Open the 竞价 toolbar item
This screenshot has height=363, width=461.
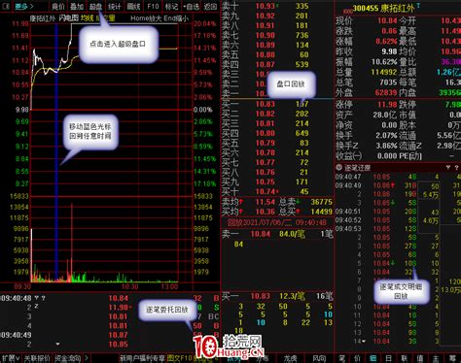(58, 6)
